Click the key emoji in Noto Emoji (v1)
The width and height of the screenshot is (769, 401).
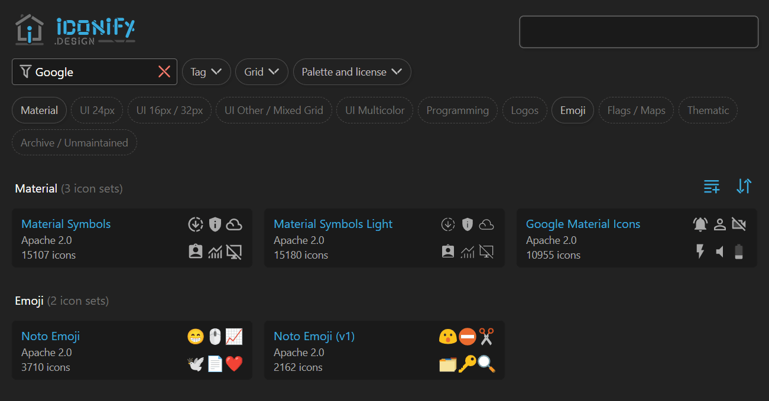(x=467, y=364)
